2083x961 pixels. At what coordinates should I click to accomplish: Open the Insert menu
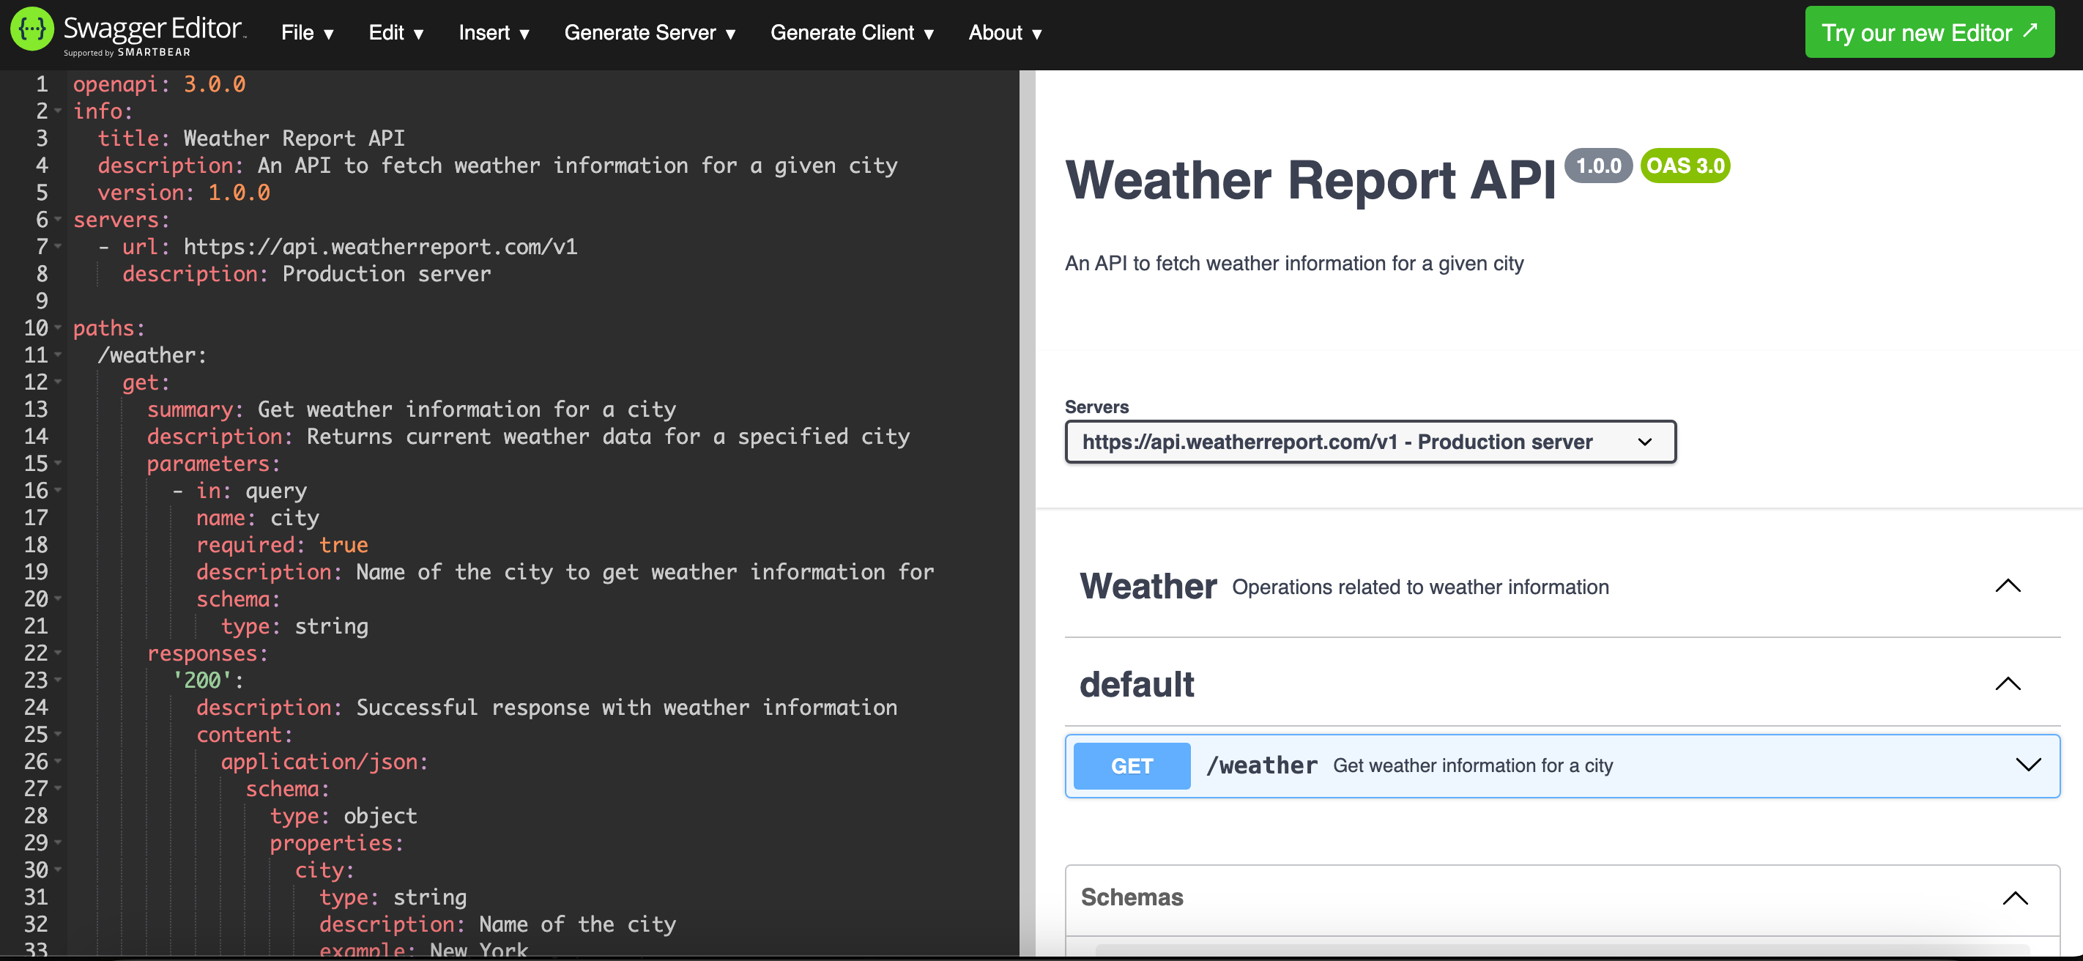tap(494, 32)
